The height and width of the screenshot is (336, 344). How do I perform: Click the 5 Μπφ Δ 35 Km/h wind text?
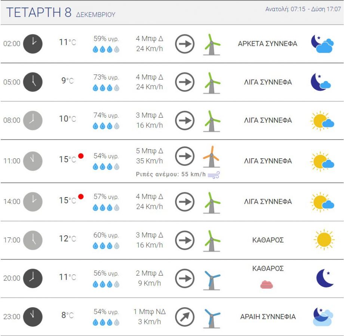click(x=150, y=156)
